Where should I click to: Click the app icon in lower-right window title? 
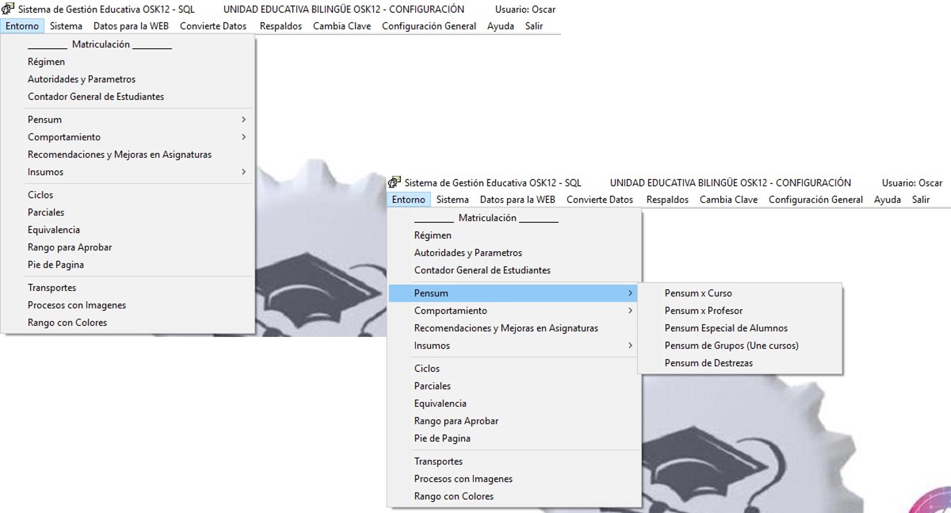pos(395,182)
